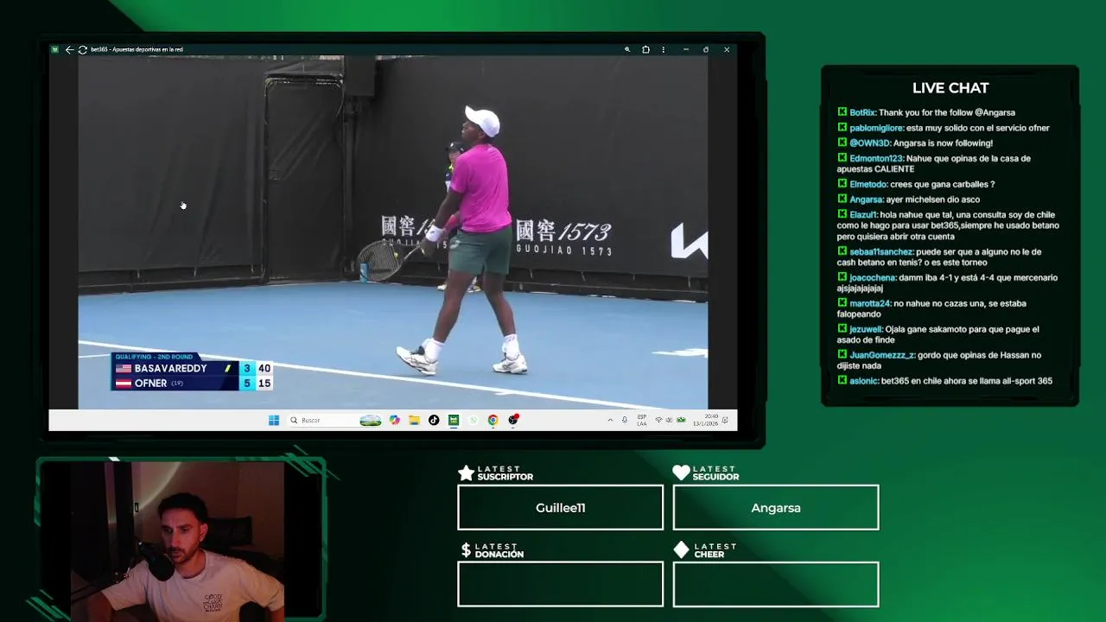
Task: Click the Kick badge icon next to aslonic
Action: click(x=842, y=380)
